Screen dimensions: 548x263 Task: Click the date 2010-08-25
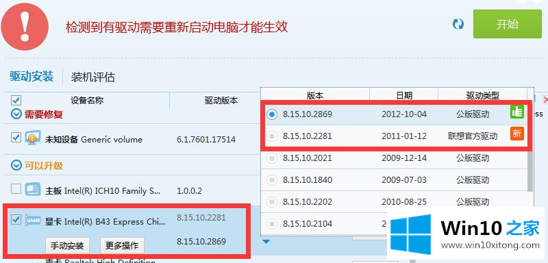[404, 202]
